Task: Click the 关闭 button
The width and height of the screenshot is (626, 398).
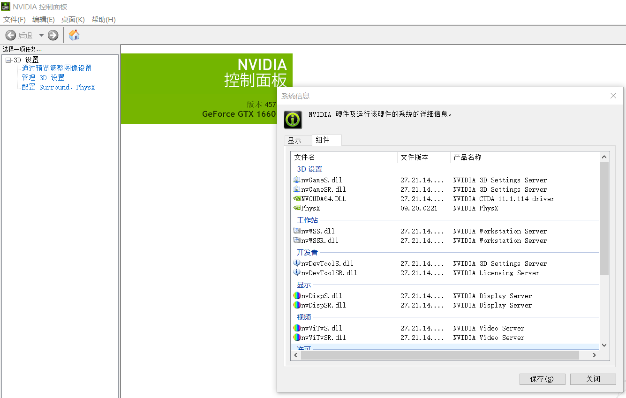Action: point(593,379)
